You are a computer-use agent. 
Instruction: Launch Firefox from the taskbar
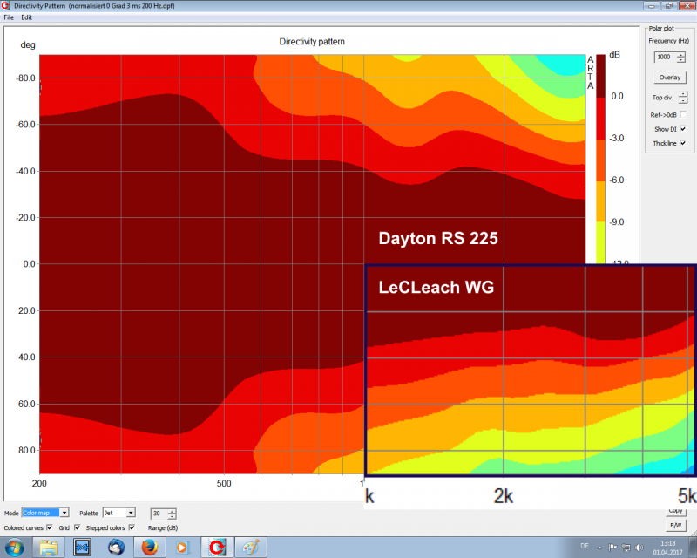coord(150,547)
